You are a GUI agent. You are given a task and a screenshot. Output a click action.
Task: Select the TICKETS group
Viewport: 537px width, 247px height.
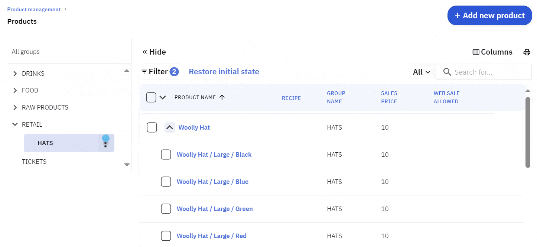34,162
